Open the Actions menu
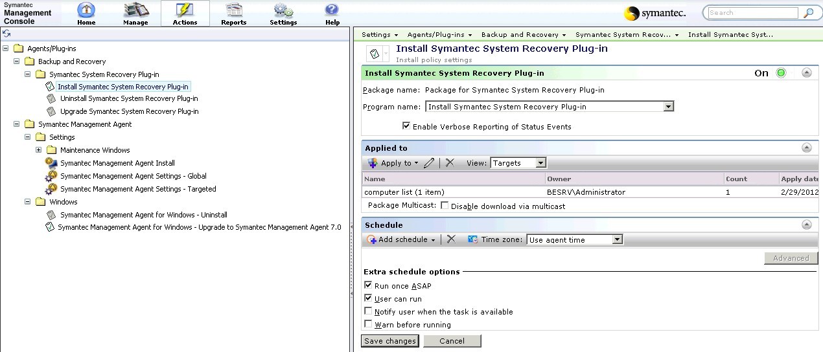The image size is (823, 352). [x=185, y=14]
